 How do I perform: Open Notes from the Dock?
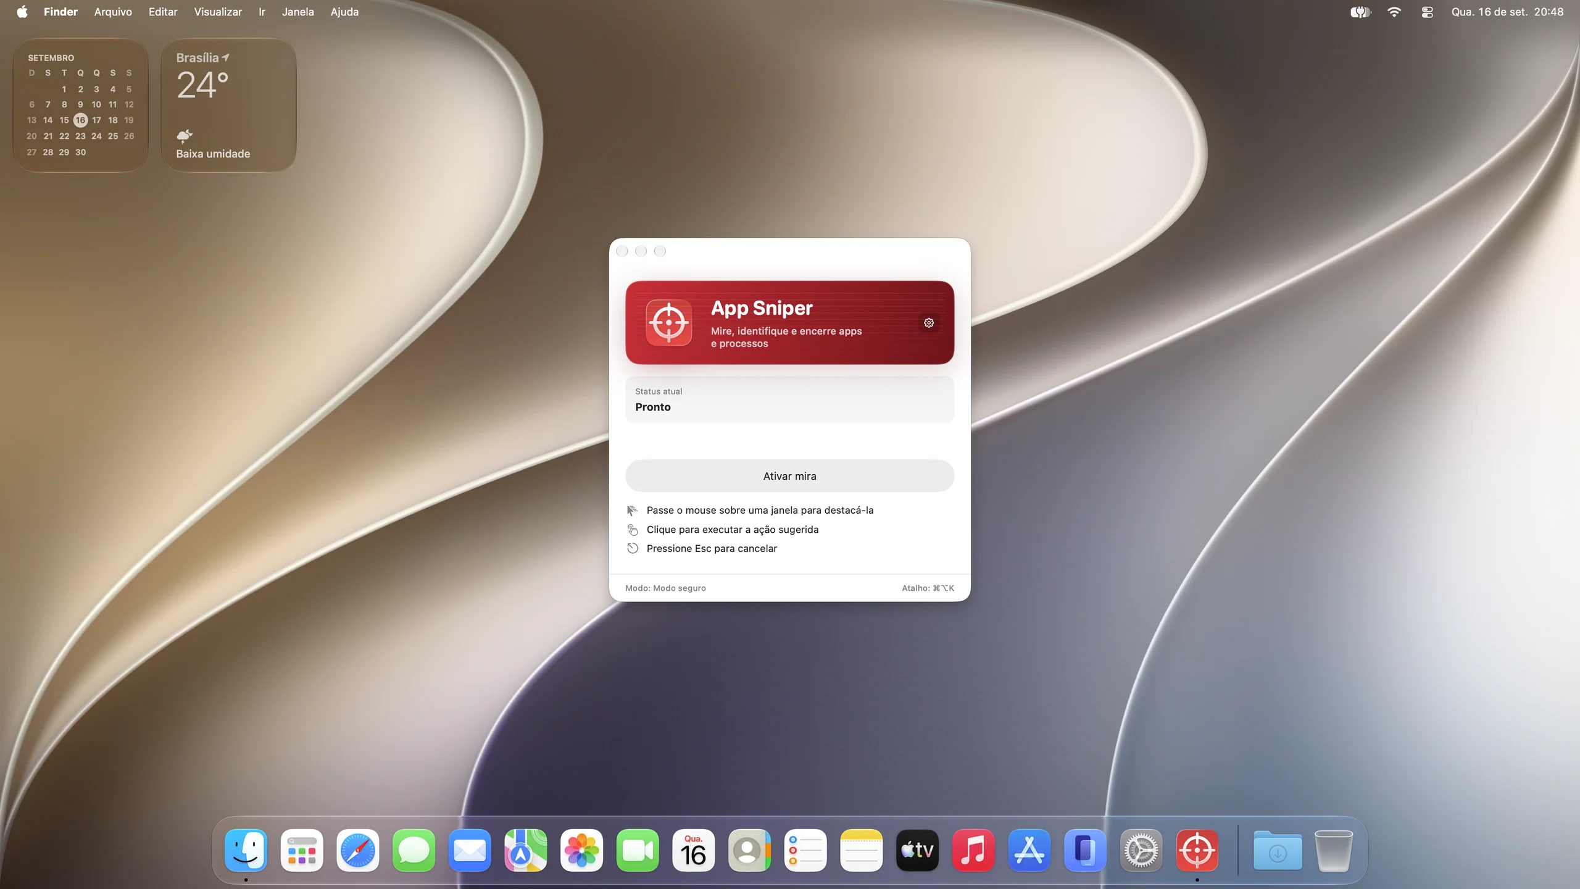862,850
